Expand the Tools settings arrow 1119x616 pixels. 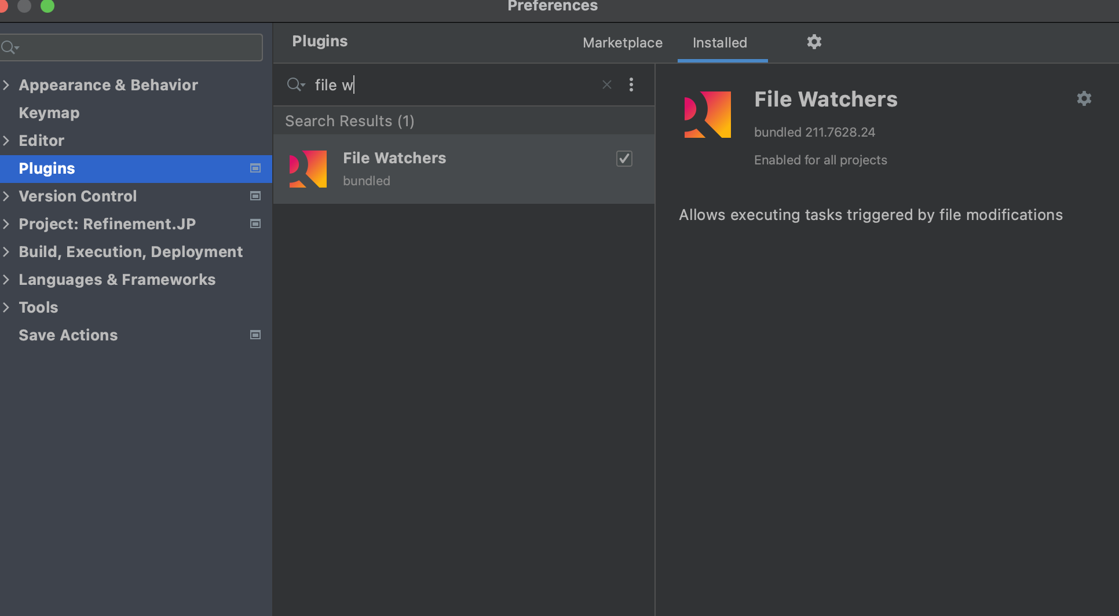click(x=6, y=307)
